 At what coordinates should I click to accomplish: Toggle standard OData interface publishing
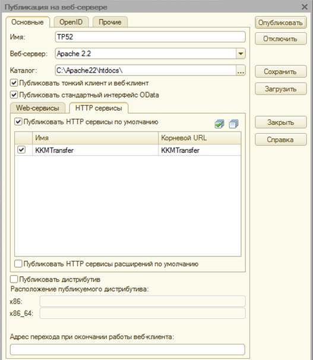(x=14, y=95)
